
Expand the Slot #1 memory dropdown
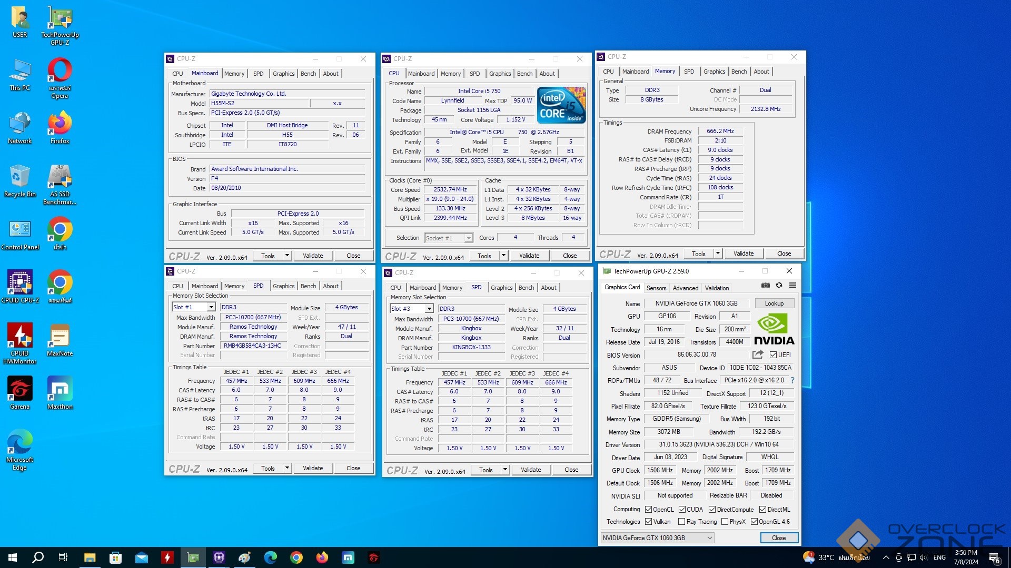[x=211, y=307]
